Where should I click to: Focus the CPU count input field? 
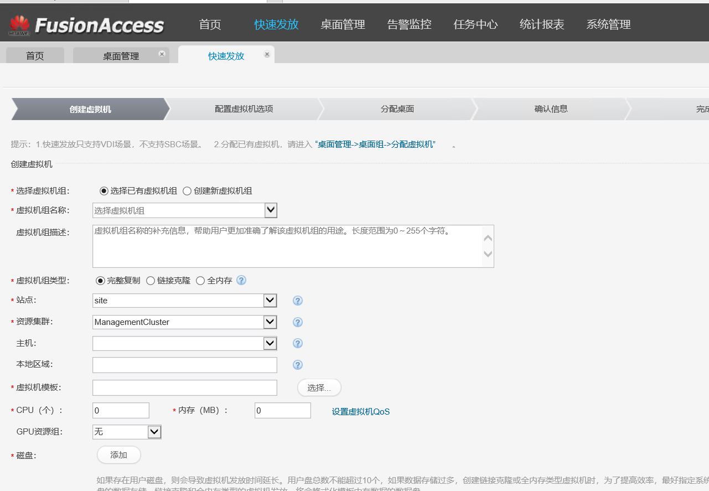(x=121, y=410)
